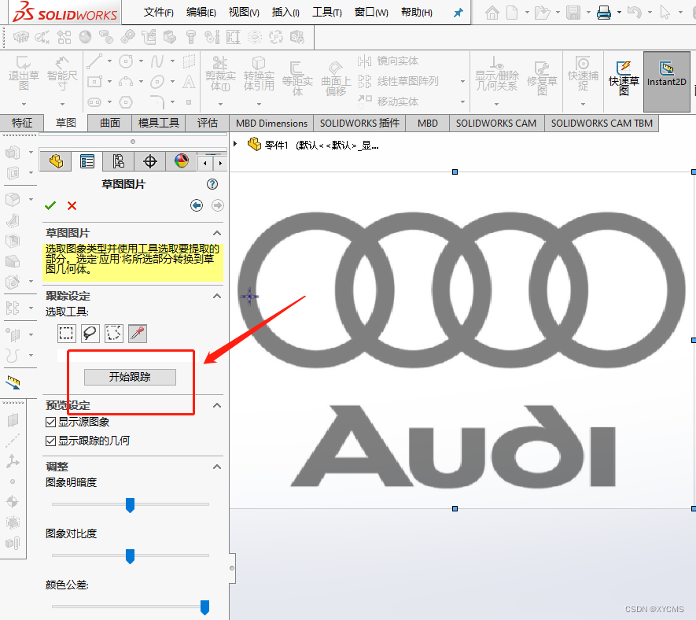Go back with blue left arrow
The width and height of the screenshot is (696, 620).
coord(197,205)
